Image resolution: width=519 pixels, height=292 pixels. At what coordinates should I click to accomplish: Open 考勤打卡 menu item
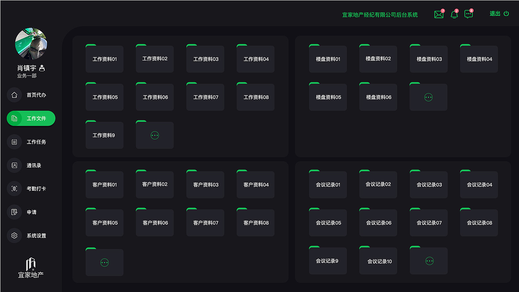pyautogui.click(x=31, y=189)
